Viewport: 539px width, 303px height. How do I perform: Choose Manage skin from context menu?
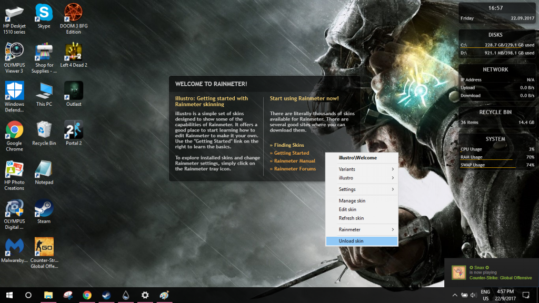tap(362, 200)
